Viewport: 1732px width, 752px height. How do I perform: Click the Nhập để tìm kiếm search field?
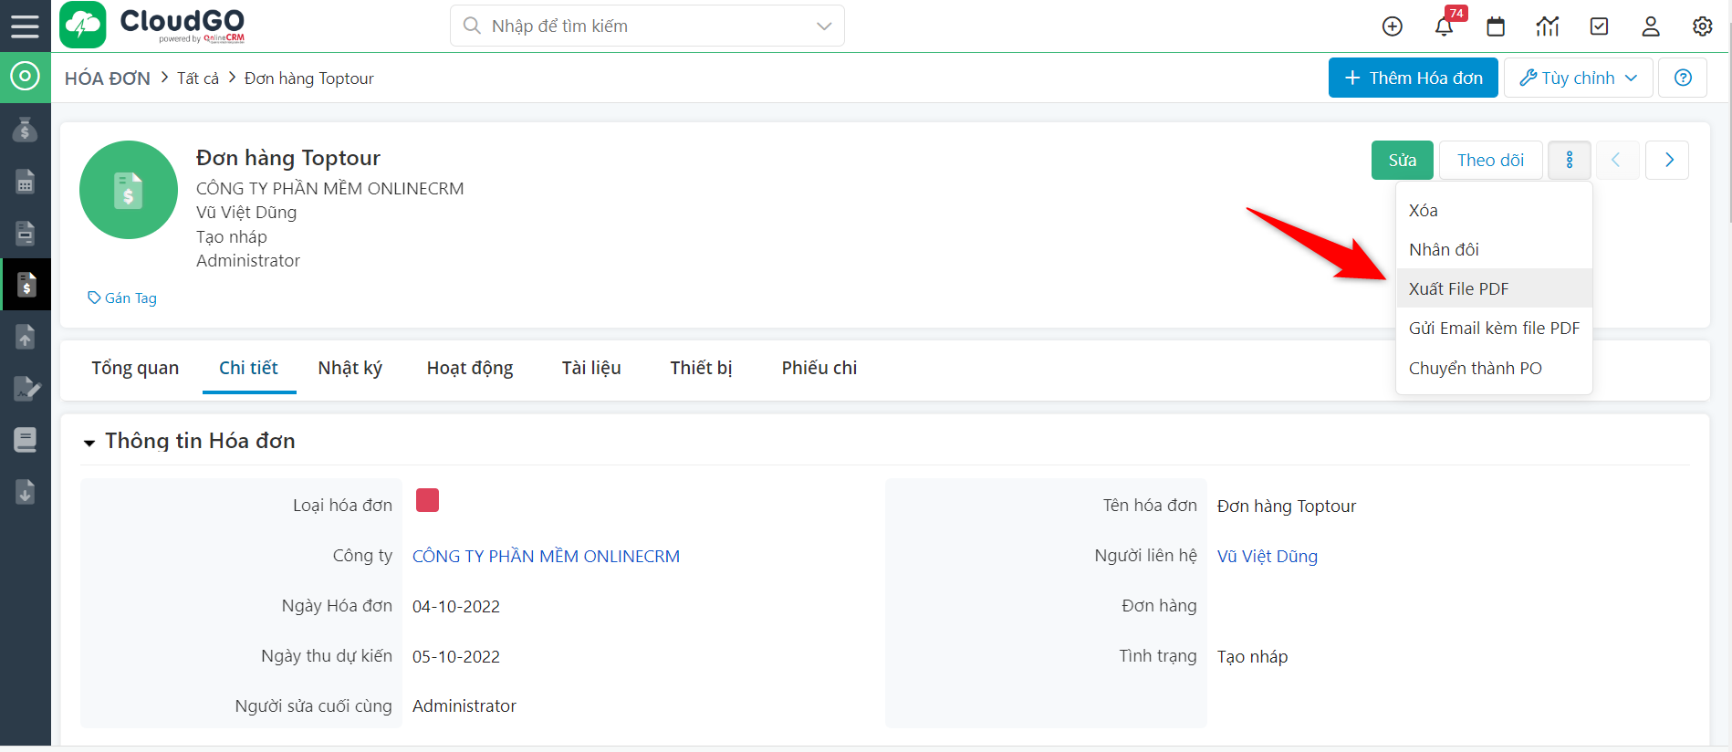[639, 26]
